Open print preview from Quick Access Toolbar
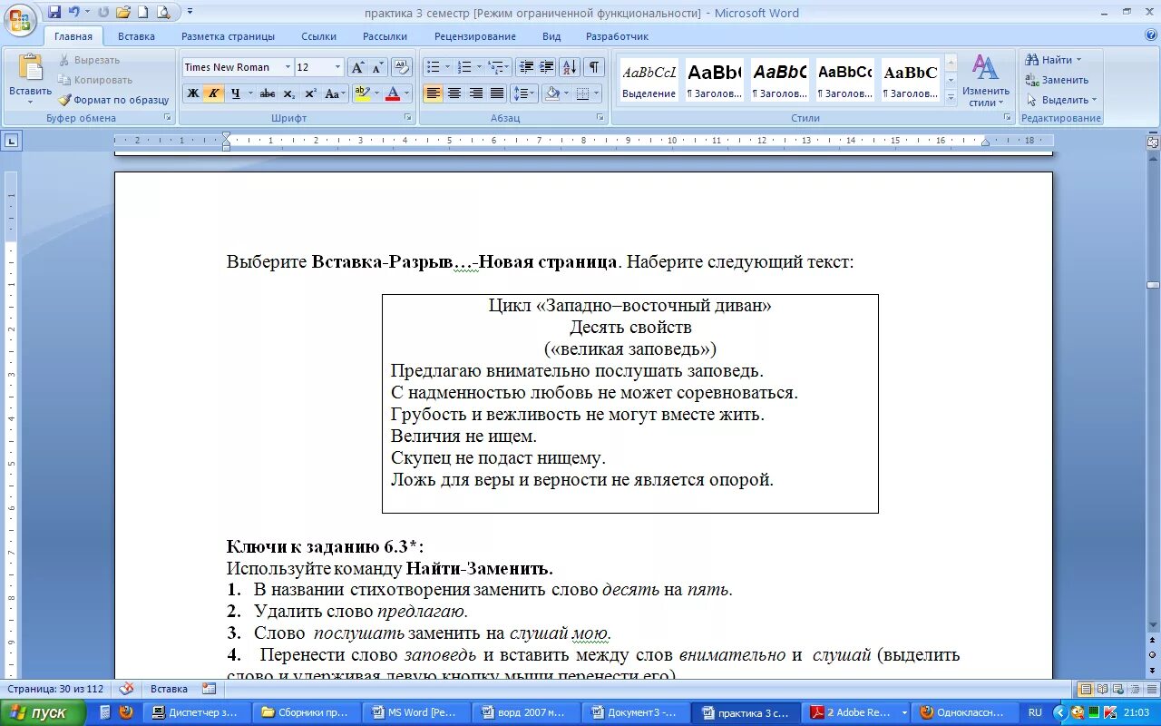 [163, 12]
